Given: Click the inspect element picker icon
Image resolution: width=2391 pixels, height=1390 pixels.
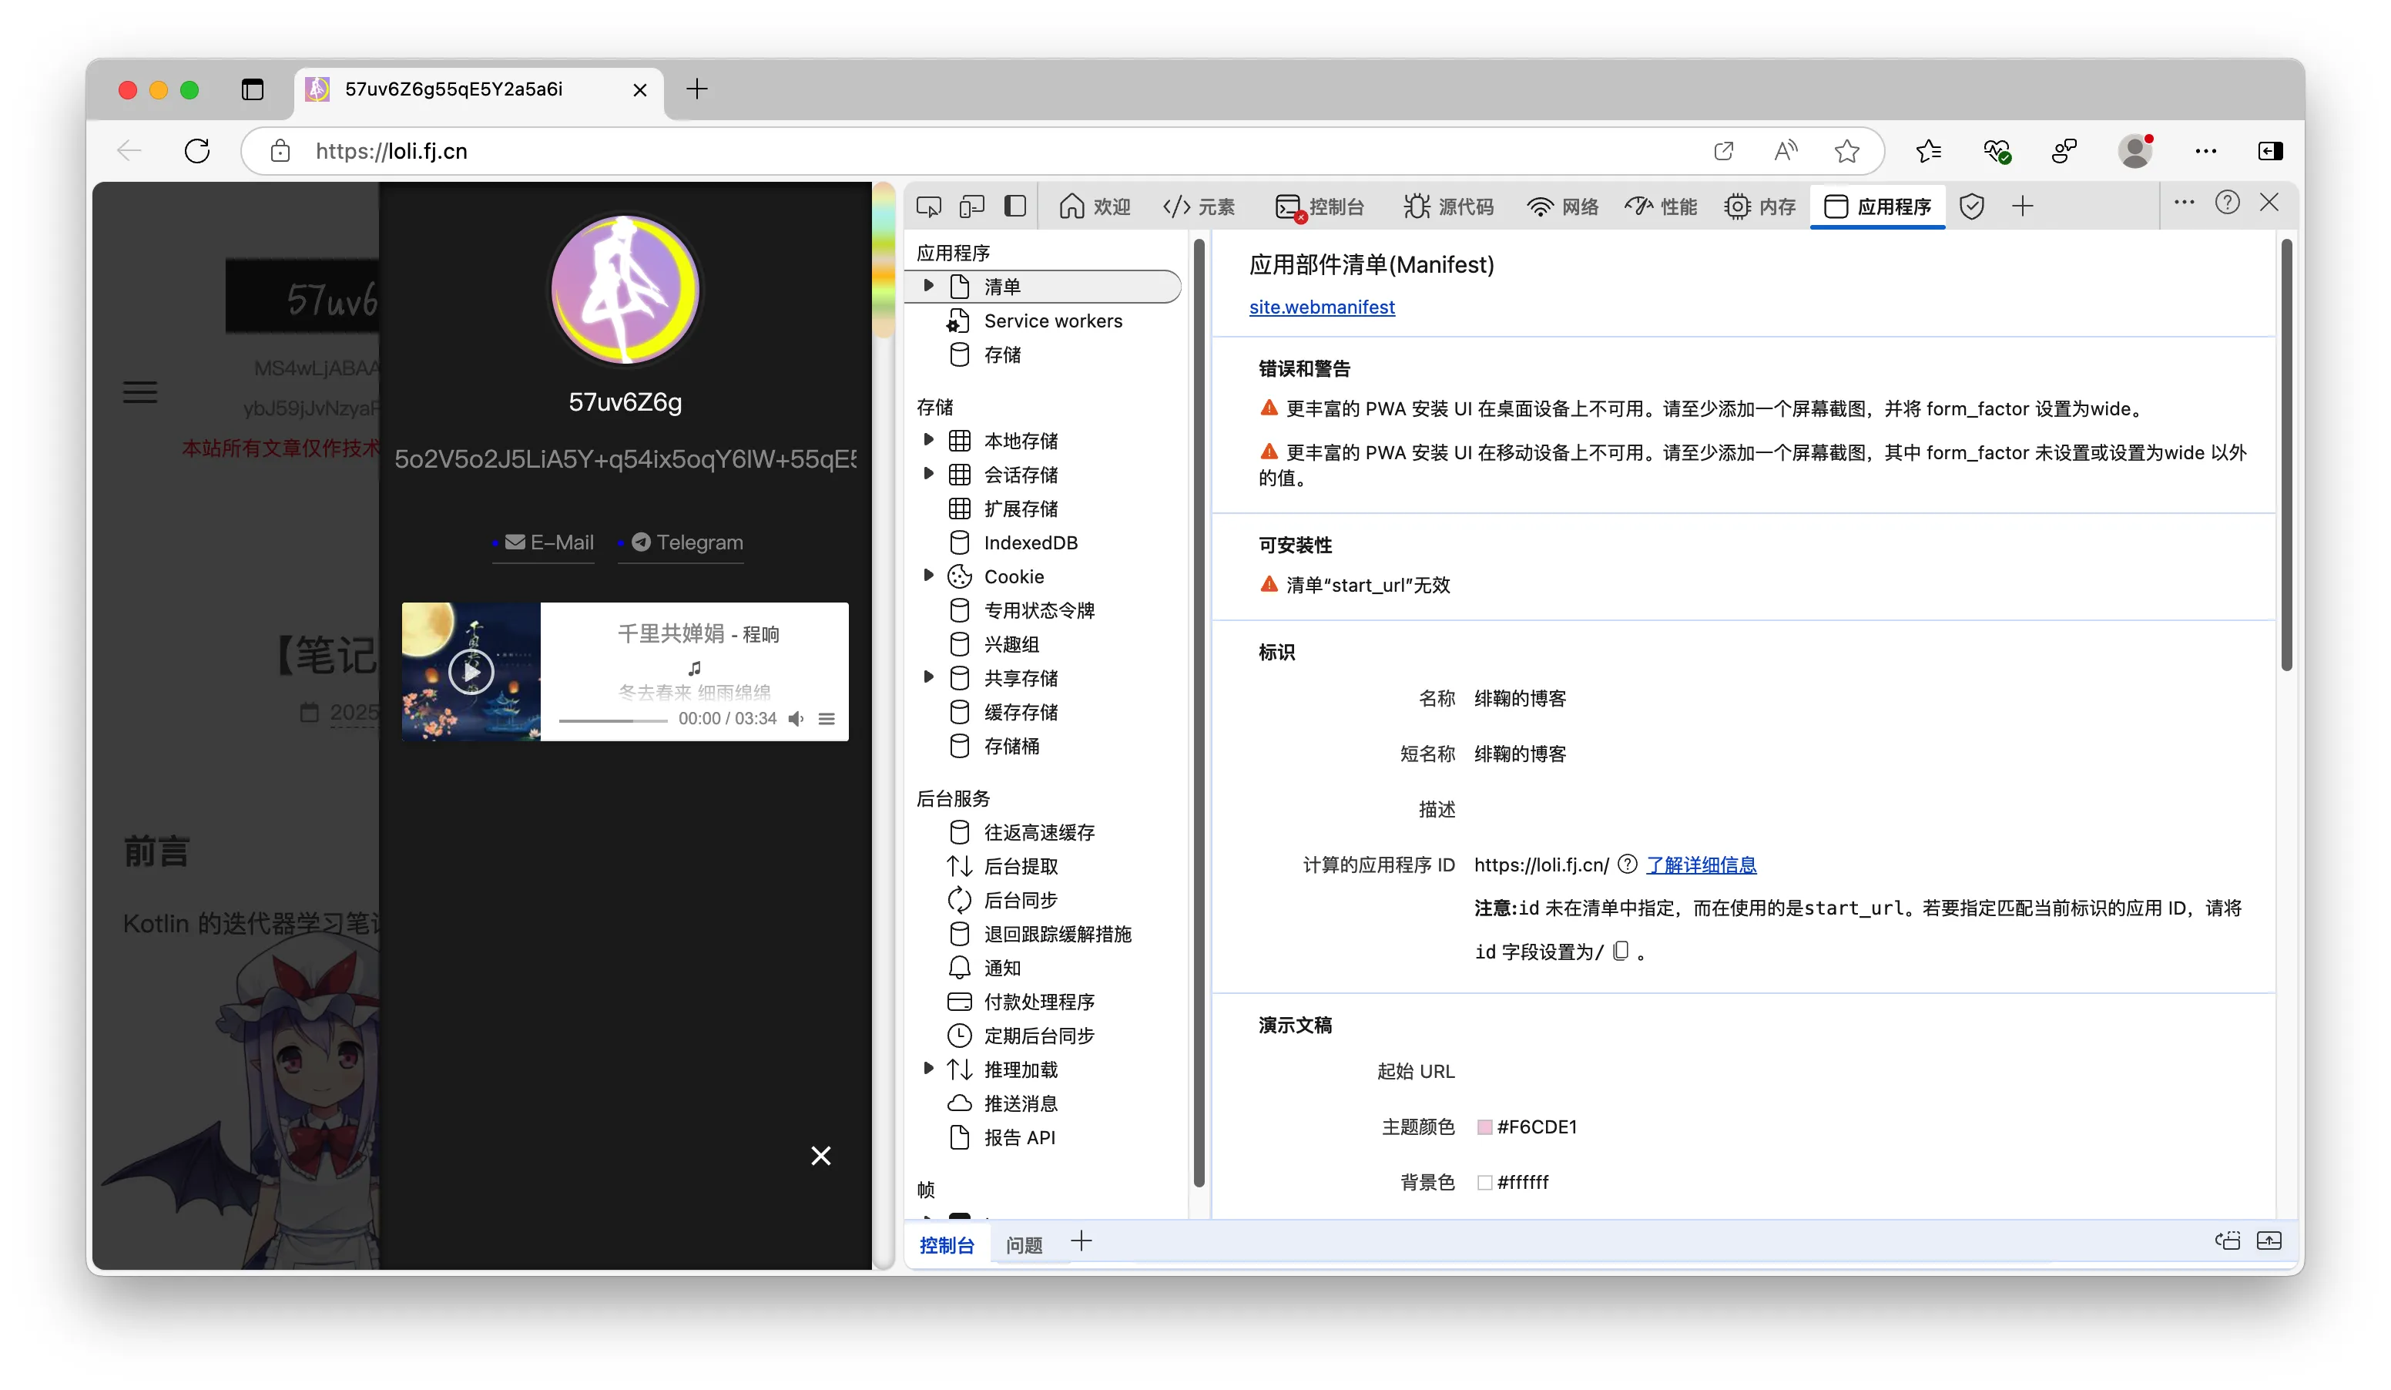Looking at the screenshot, I should (928, 206).
